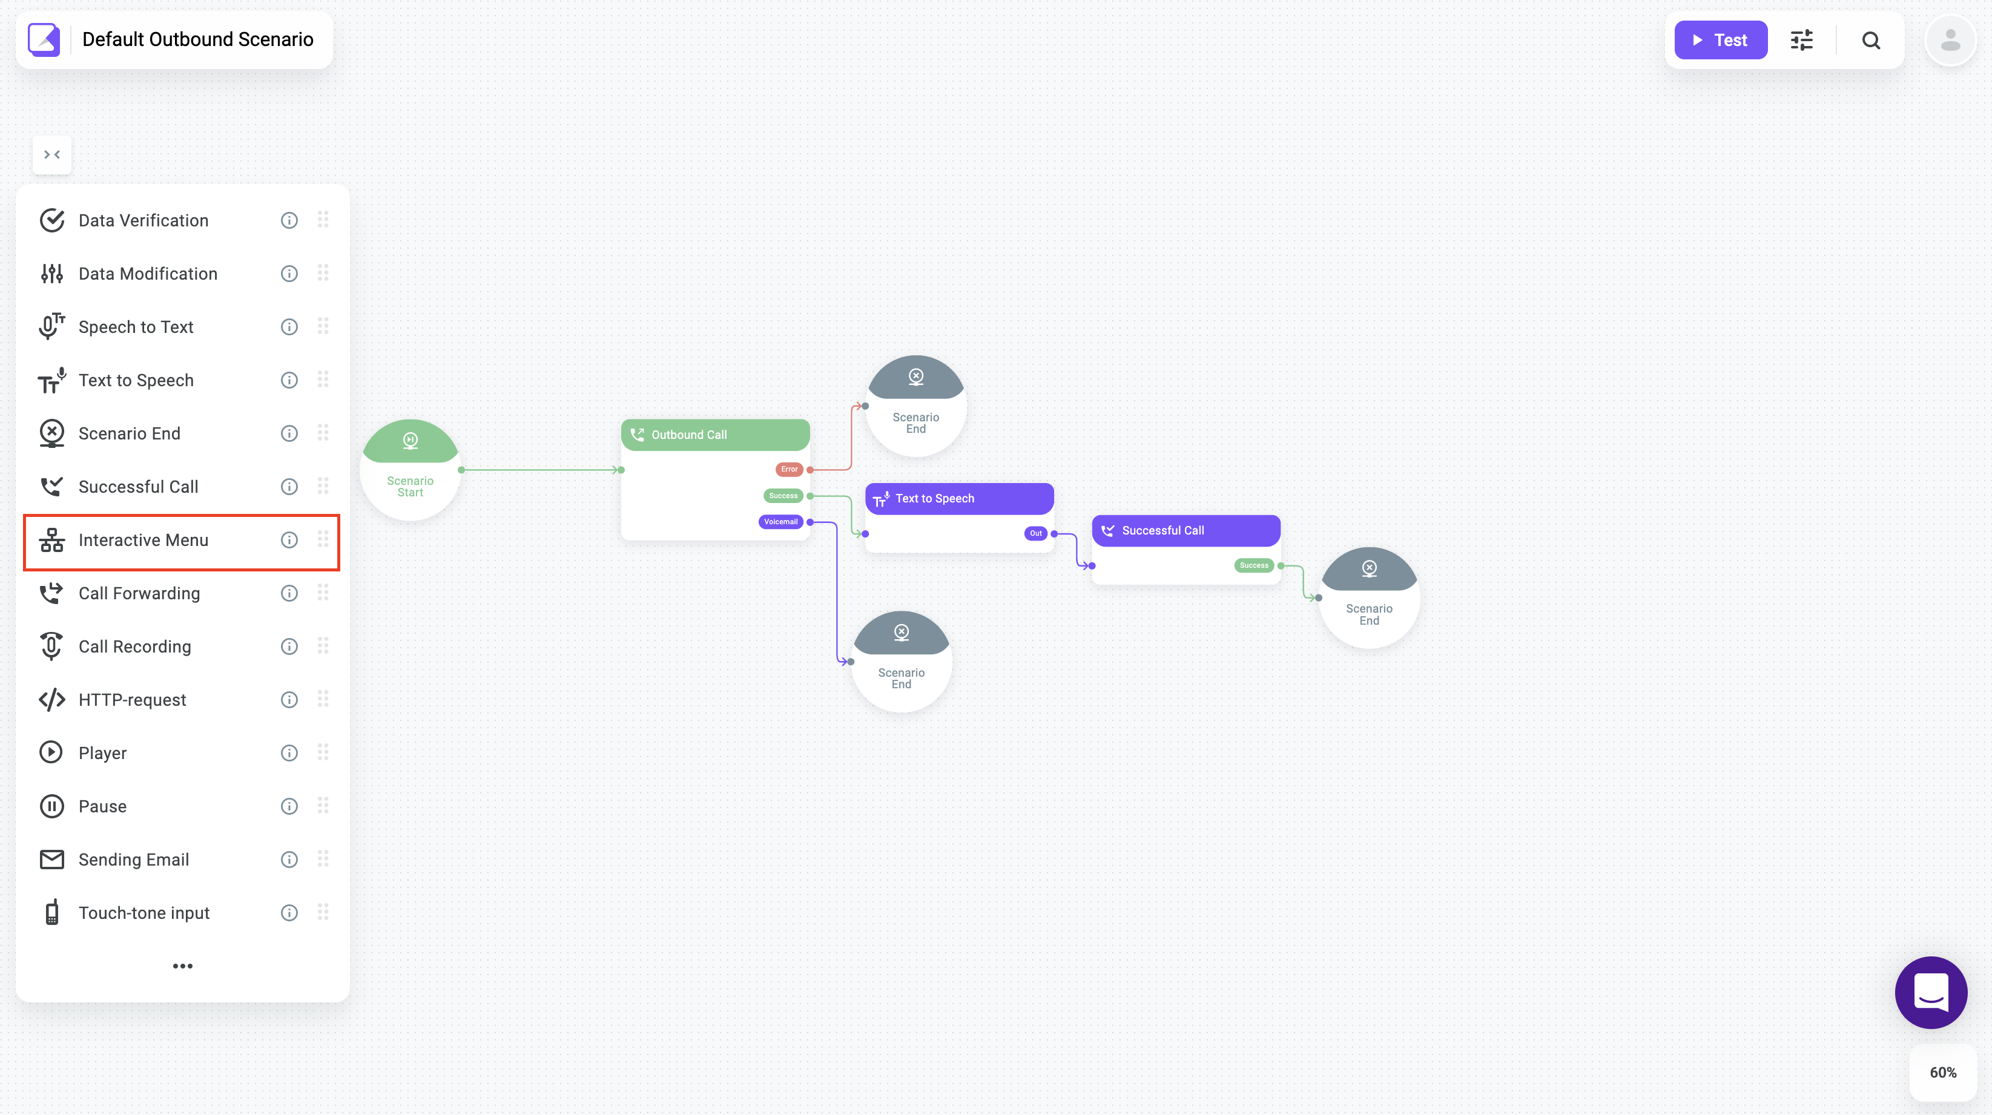Viewport: 1992px width, 1115px height.
Task: Collapse the left sidebar panel
Action: (x=52, y=153)
